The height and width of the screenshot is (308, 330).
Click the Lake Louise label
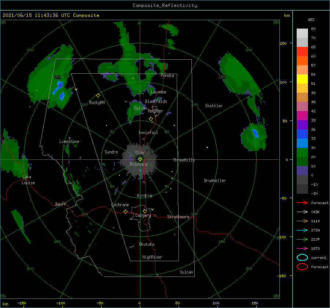pyautogui.click(x=28, y=180)
